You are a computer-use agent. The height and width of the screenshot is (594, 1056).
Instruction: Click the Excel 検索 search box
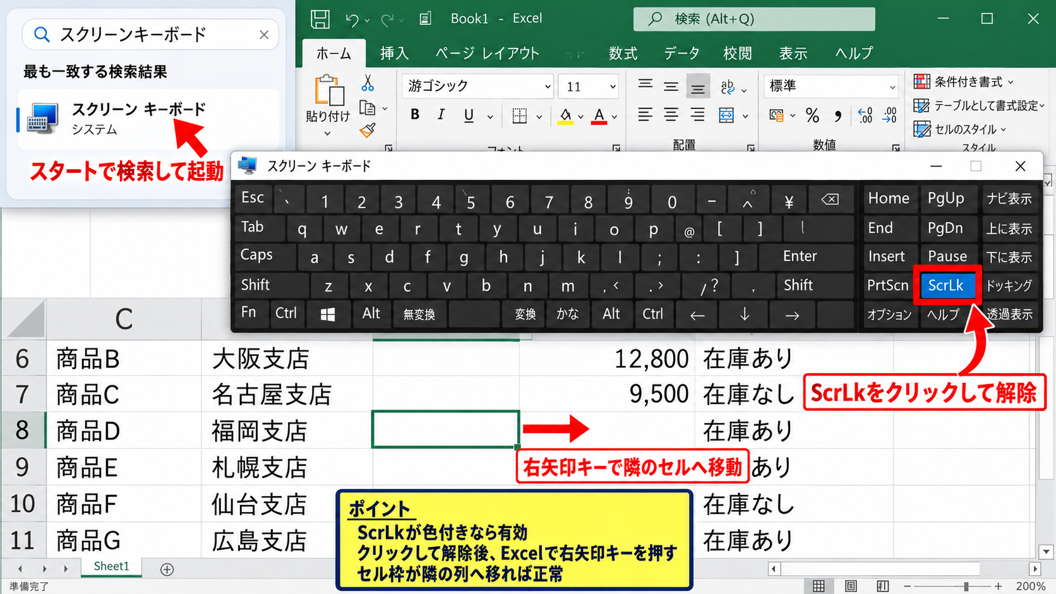(754, 19)
